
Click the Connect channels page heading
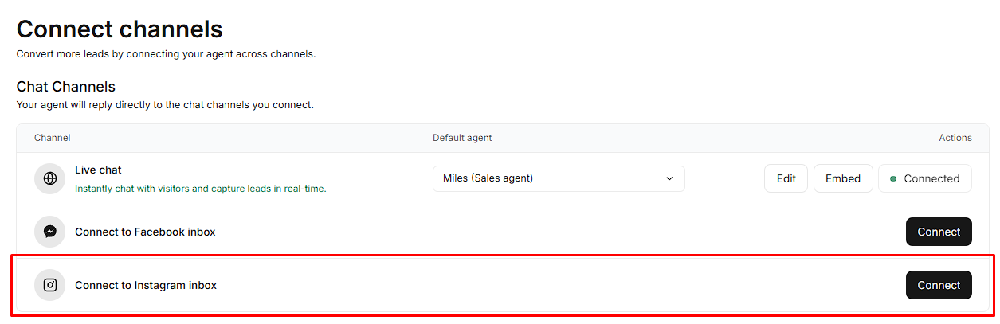pos(120,29)
